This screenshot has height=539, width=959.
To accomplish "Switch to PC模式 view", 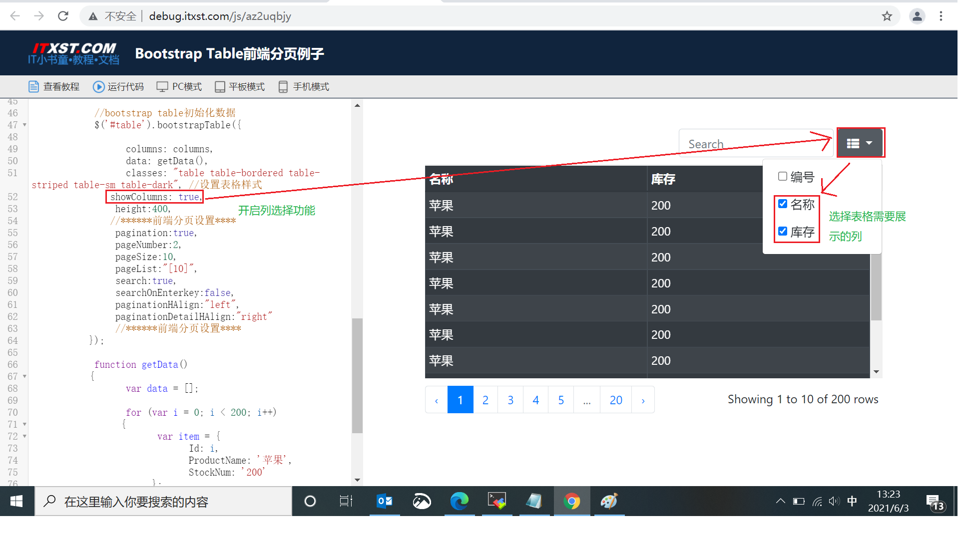I will pos(179,86).
